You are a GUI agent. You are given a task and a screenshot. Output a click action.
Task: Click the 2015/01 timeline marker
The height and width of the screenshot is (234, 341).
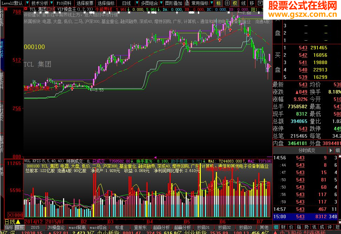55,222
